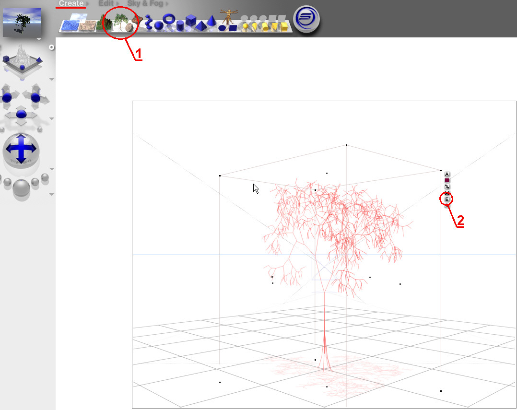Select the blue camera wireframe in viewport
Viewport: 517px width, 410px height.
(324, 268)
